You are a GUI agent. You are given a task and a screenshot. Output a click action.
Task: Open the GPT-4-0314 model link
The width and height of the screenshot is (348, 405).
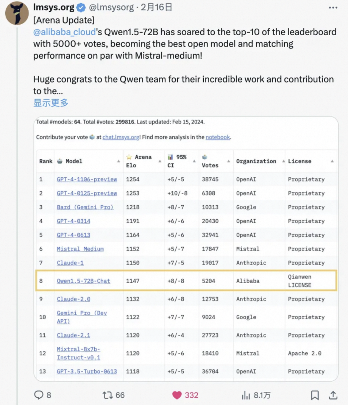73,221
